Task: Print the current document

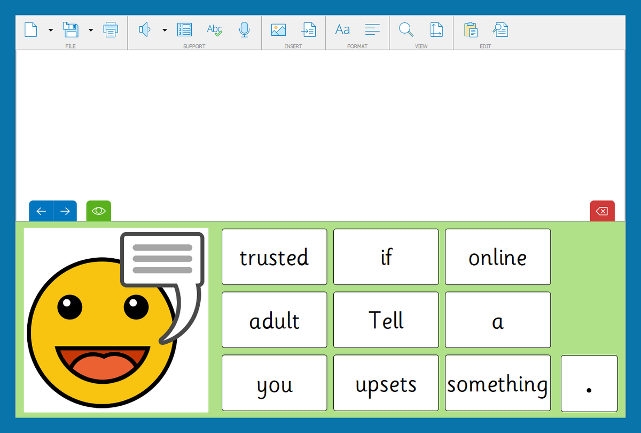Action: point(111,30)
